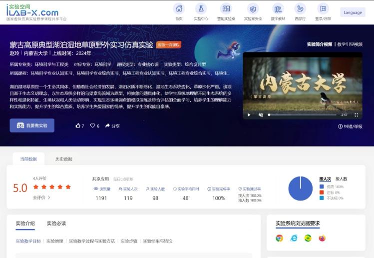This screenshot has height=258, width=374.
Task: Open 登录/注册 login icon
Action: (323, 9)
